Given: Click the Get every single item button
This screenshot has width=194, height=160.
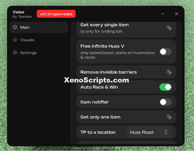Looking at the screenshot, I should 126,29.
